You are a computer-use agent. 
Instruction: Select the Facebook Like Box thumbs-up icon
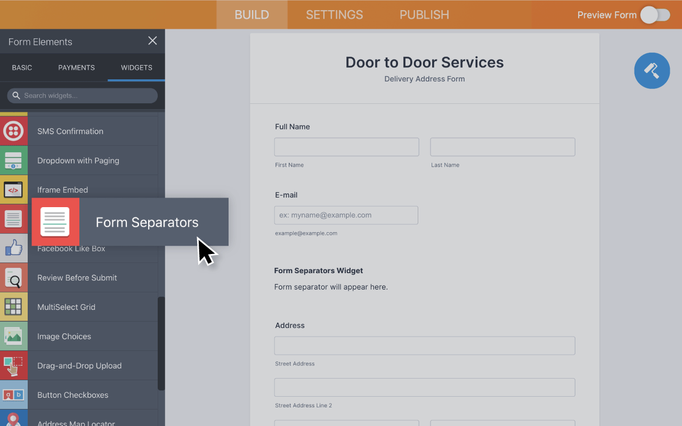point(13,248)
